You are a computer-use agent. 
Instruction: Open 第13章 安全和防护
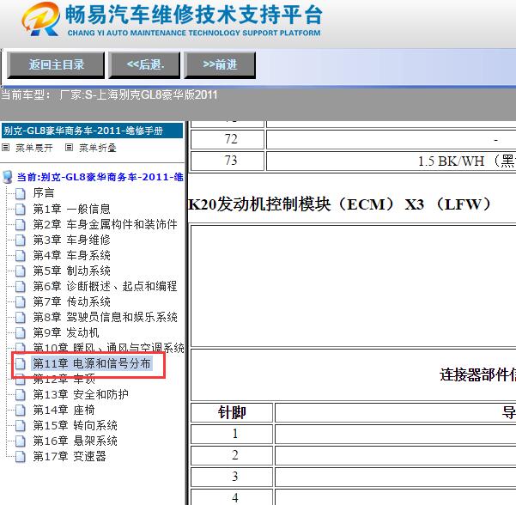[x=81, y=394]
